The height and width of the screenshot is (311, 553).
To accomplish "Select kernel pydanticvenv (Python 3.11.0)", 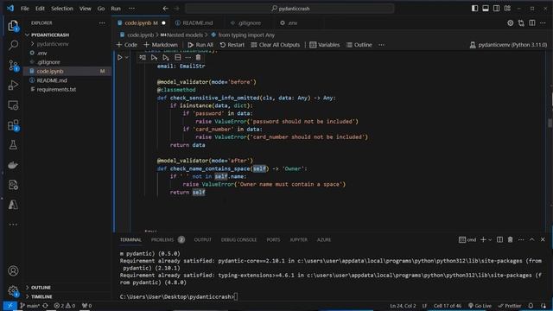I will (508, 45).
